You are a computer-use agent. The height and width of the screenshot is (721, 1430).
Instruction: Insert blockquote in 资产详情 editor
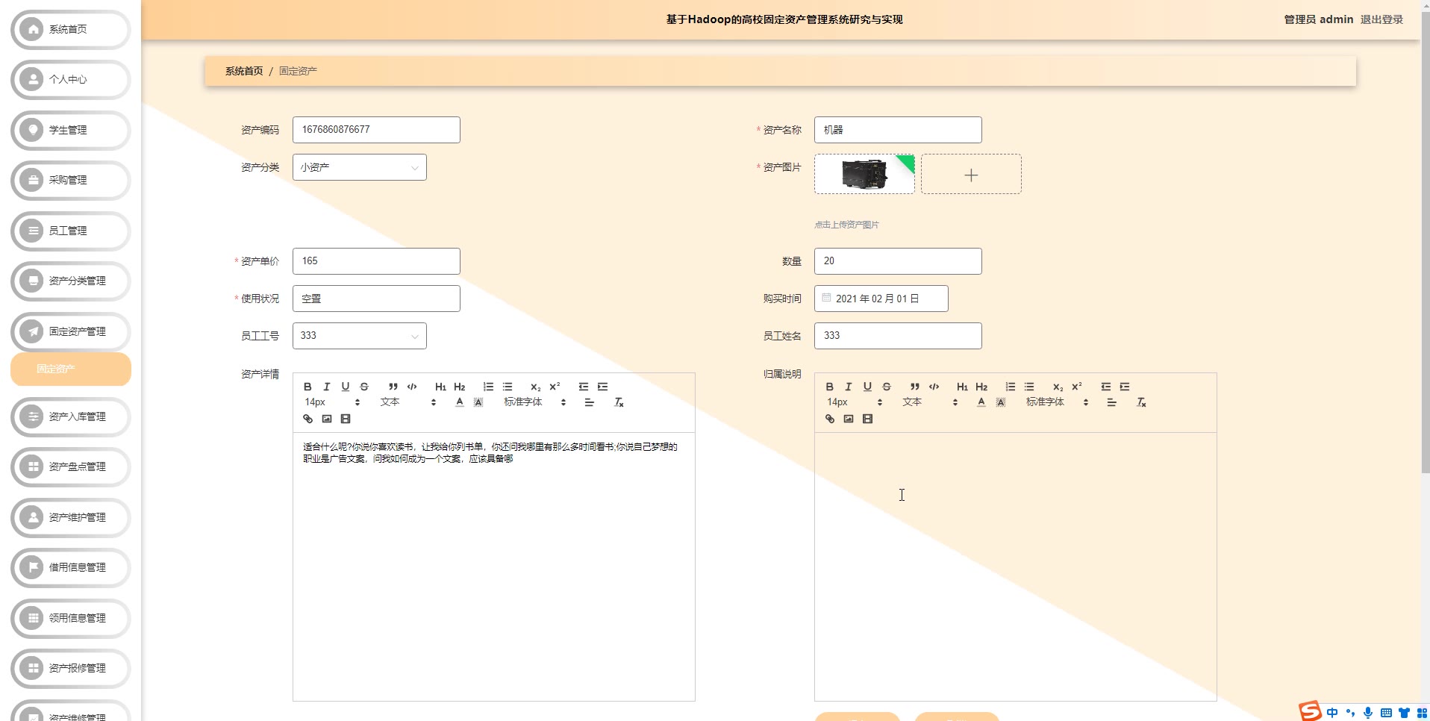(393, 387)
